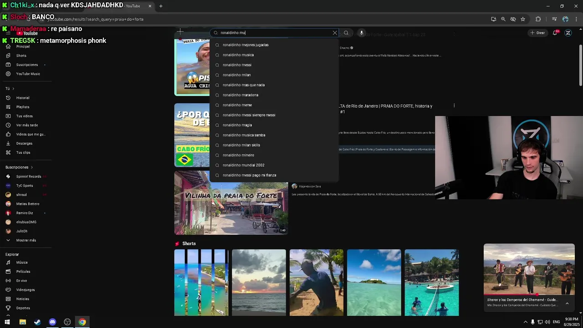Open Videojuegos under Explorar
This screenshot has width=583, height=328.
pyautogui.click(x=25, y=290)
